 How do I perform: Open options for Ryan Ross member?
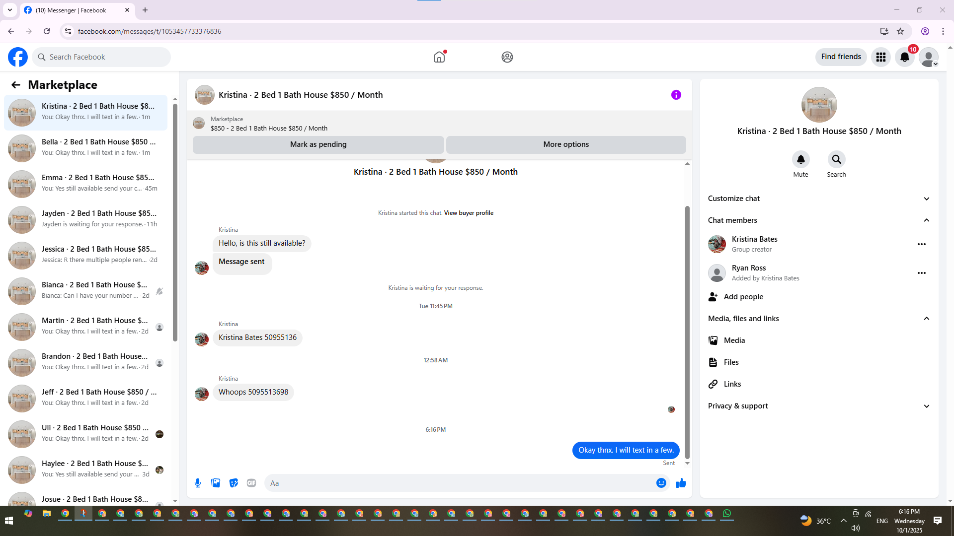[x=922, y=273]
